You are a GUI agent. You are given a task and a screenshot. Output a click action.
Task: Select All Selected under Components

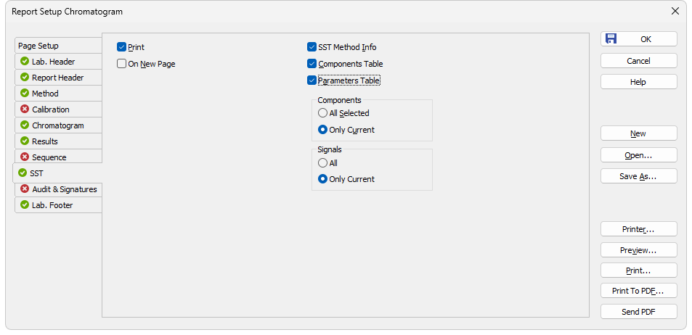pos(322,113)
